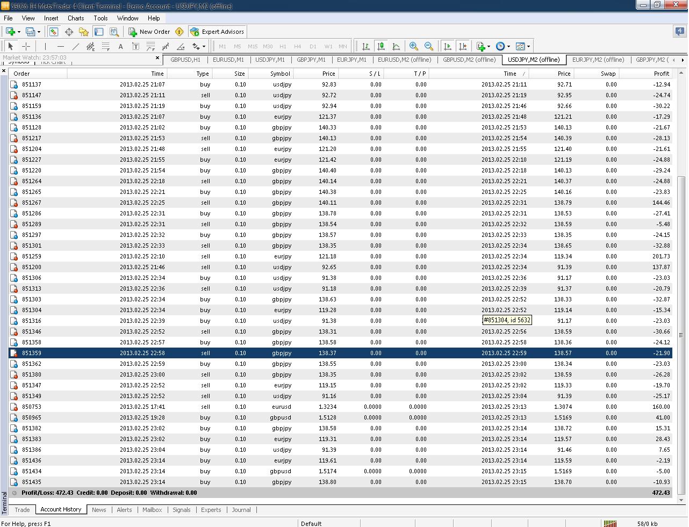Click the New Order button
This screenshot has height=527, width=689.
[x=149, y=32]
